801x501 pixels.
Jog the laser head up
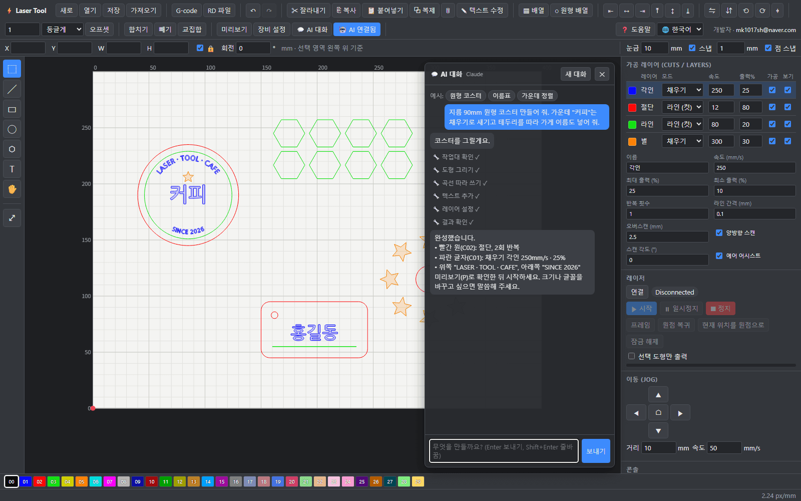658,395
